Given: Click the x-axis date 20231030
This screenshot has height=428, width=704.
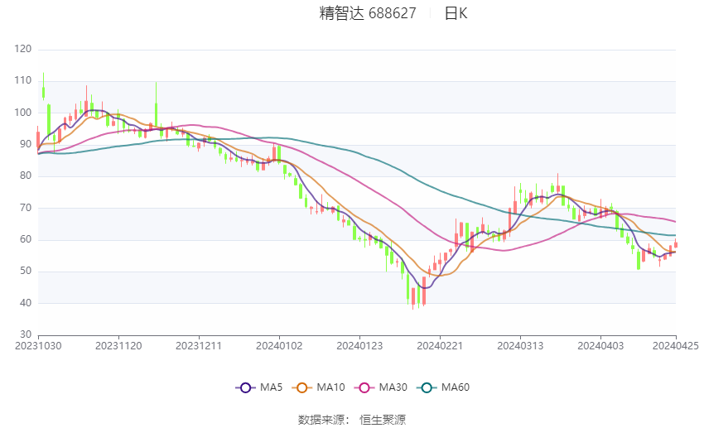Looking at the screenshot, I should [38, 346].
